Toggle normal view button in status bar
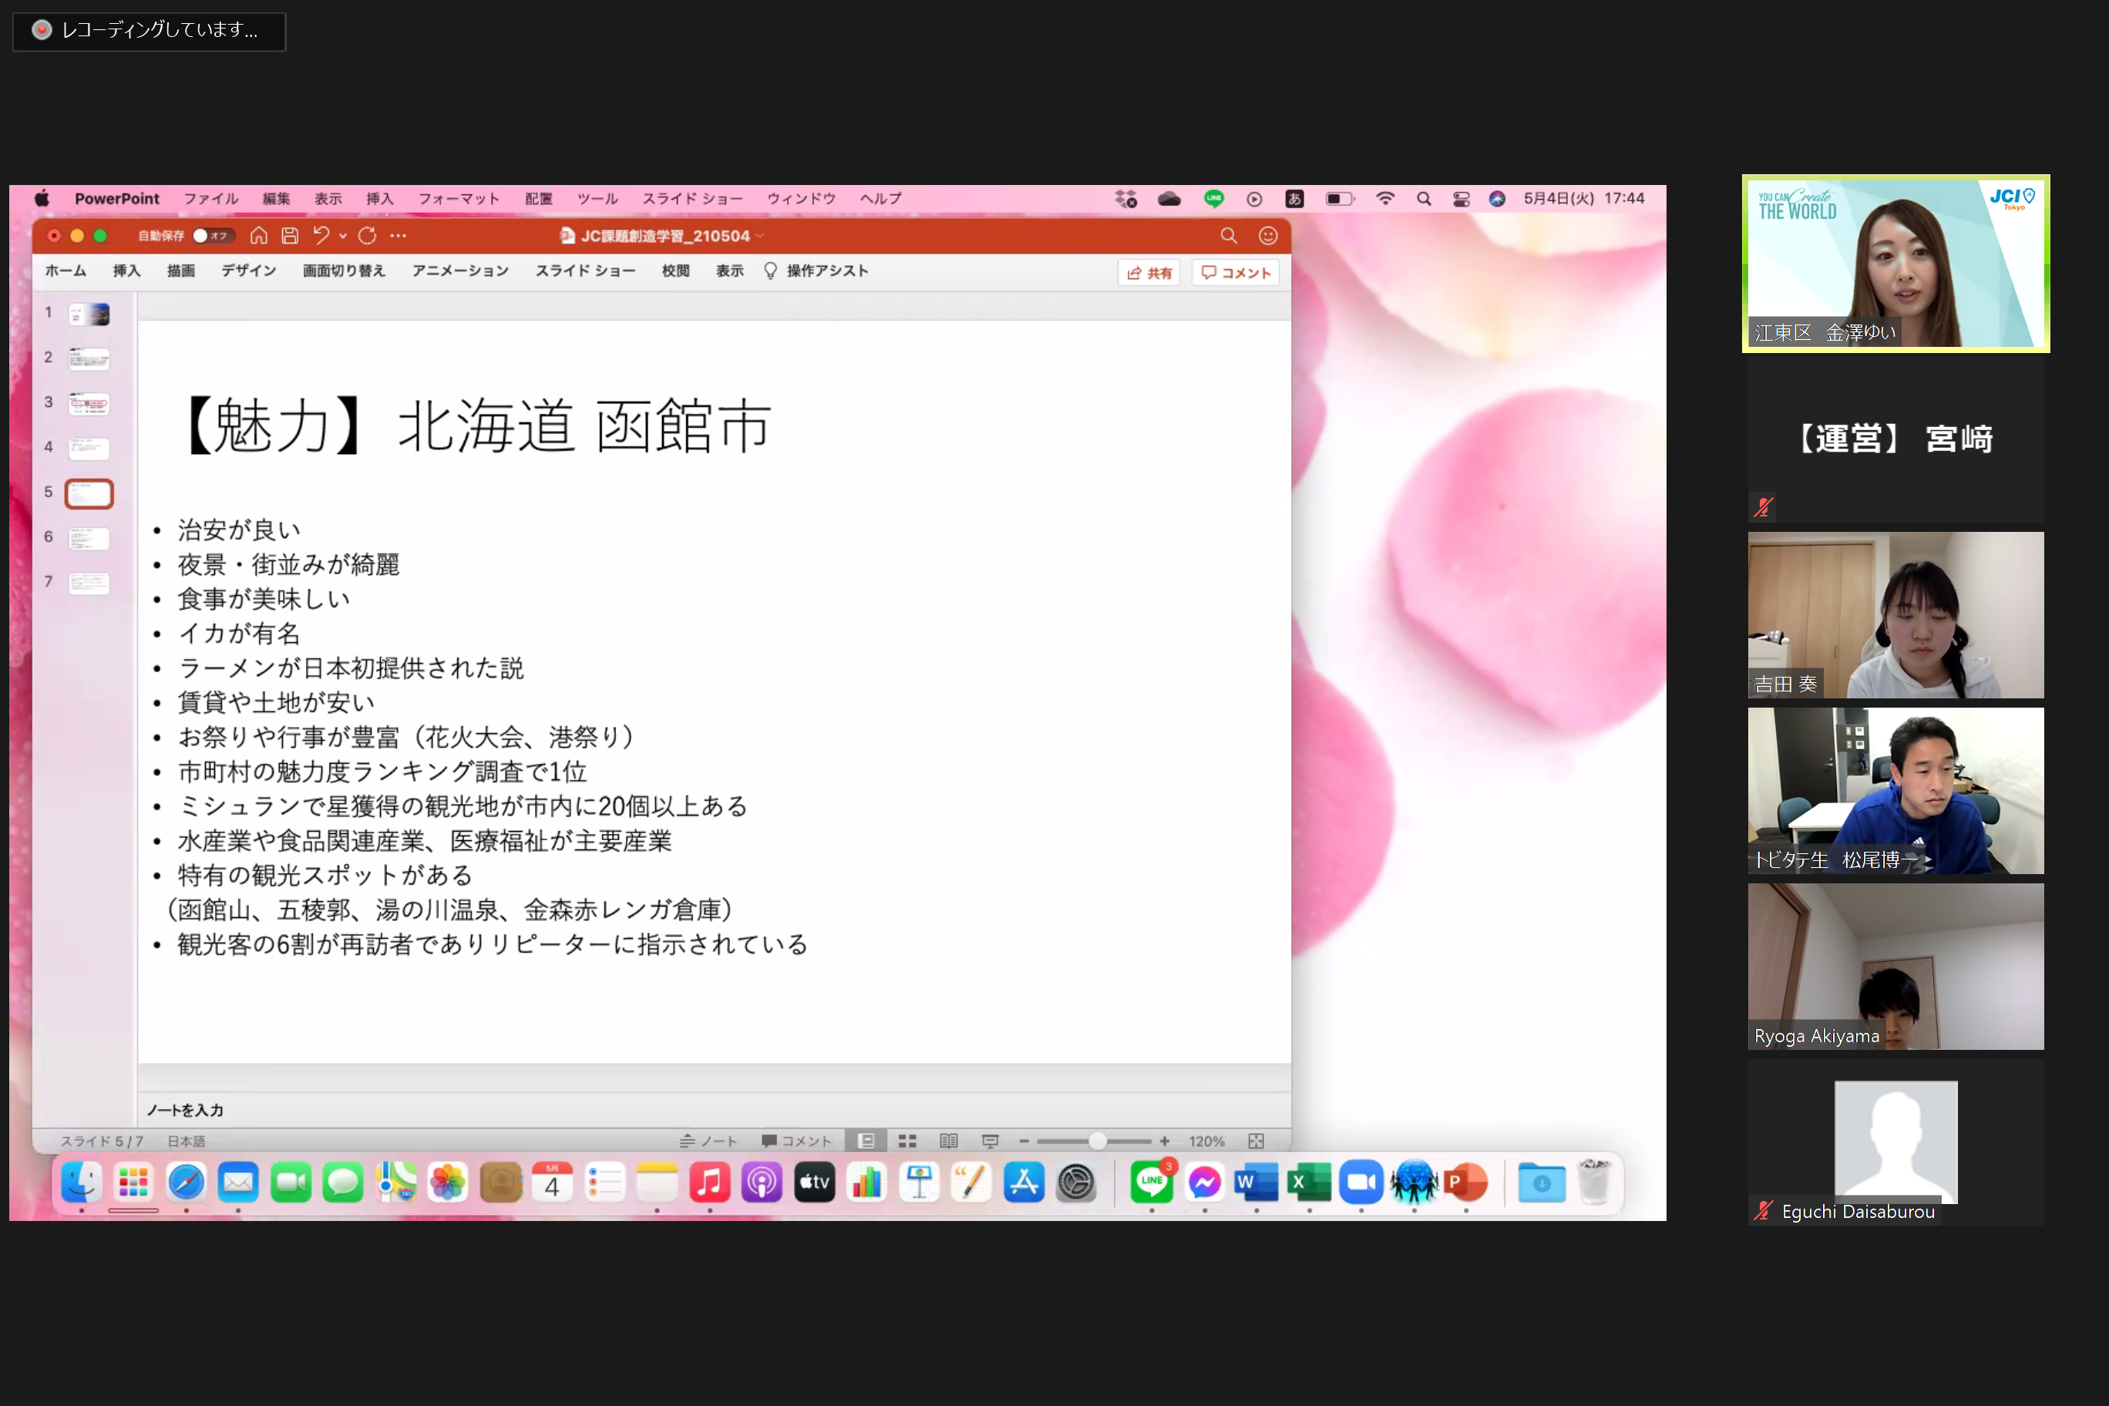2109x1406 pixels. tap(866, 1141)
